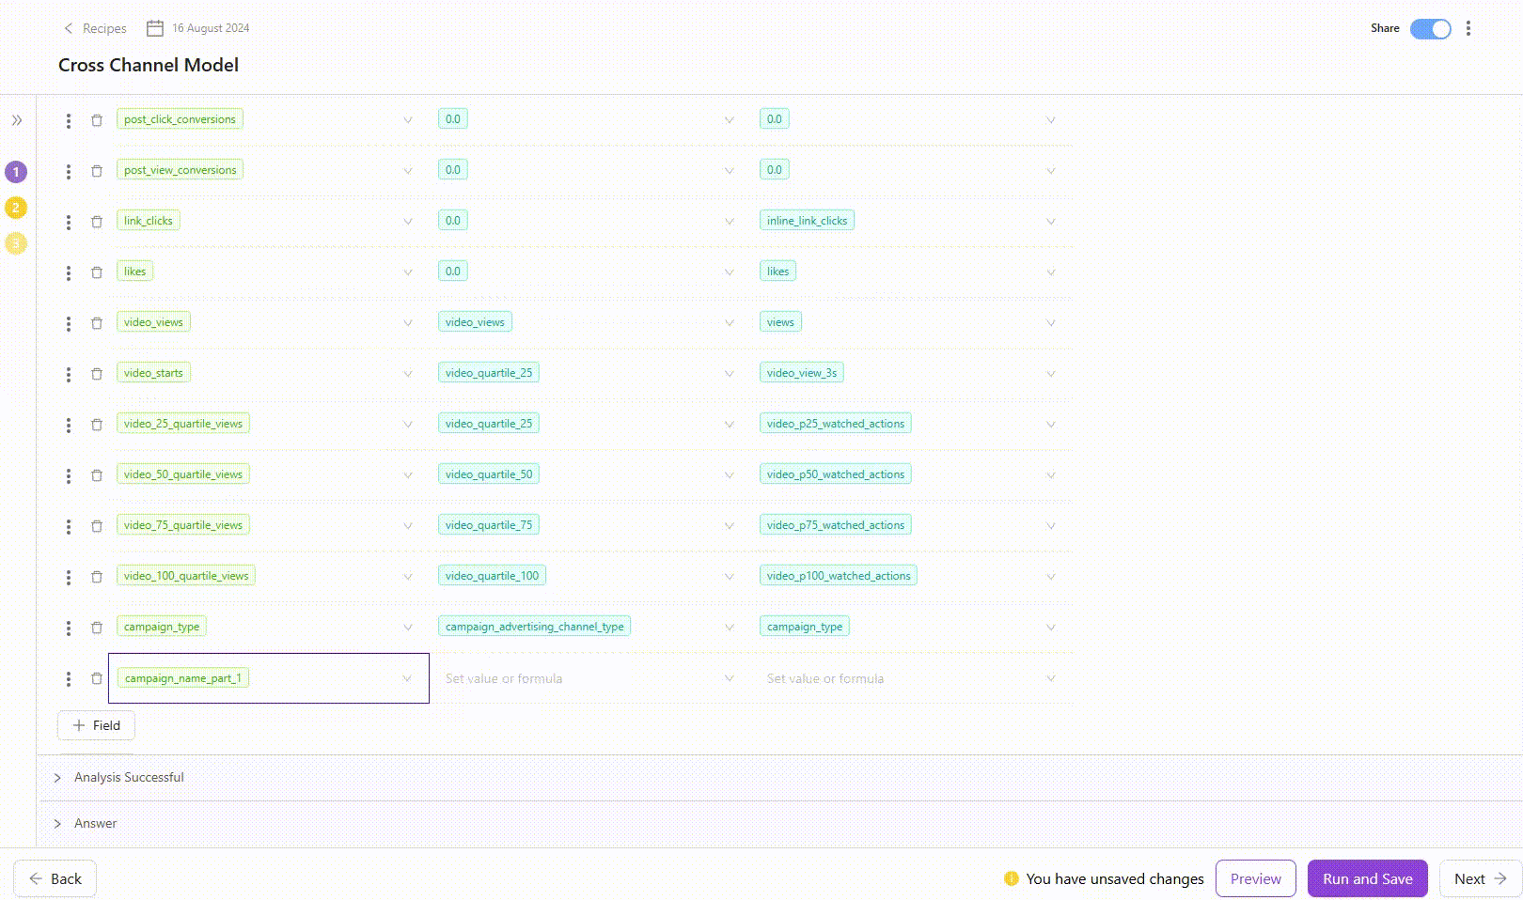Image resolution: width=1523 pixels, height=900 pixels.
Task: Remove the campaign_type row
Action: (x=97, y=628)
